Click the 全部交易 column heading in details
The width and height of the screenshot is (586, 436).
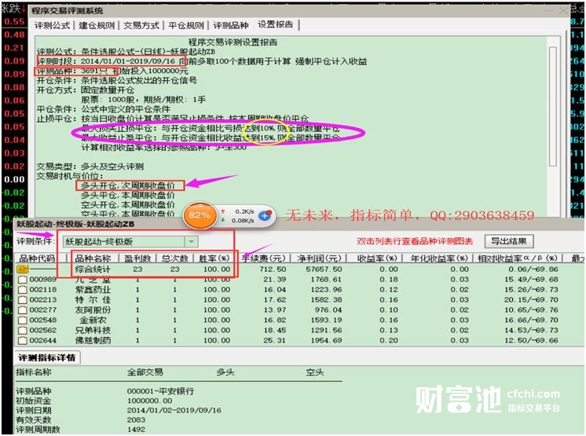(145, 372)
